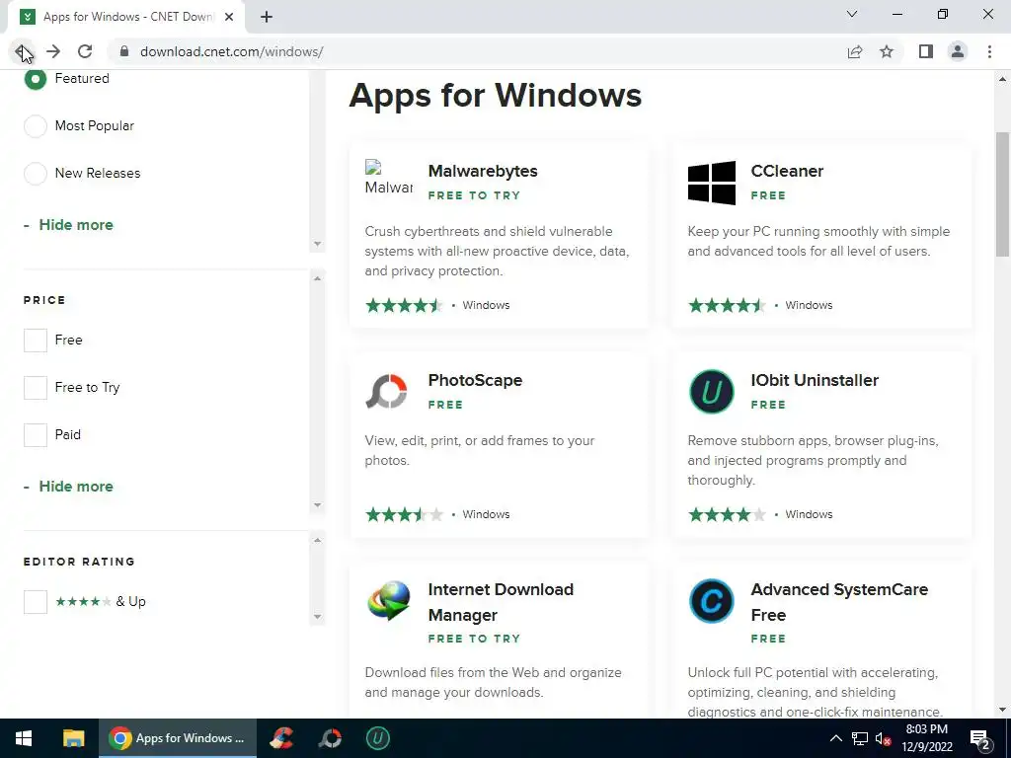Check the Free to Try checkbox
Viewport: 1011px width, 758px height.
[x=36, y=388]
